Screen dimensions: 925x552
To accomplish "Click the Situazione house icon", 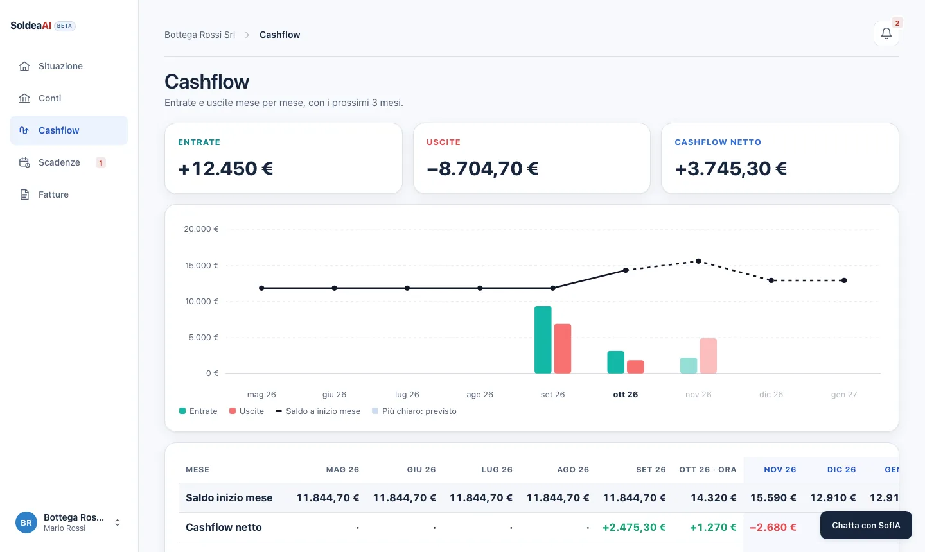I will pyautogui.click(x=24, y=66).
